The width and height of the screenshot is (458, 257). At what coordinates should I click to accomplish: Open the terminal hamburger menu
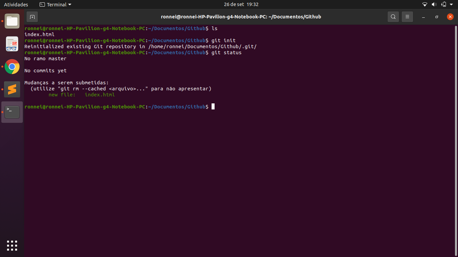[x=407, y=17]
